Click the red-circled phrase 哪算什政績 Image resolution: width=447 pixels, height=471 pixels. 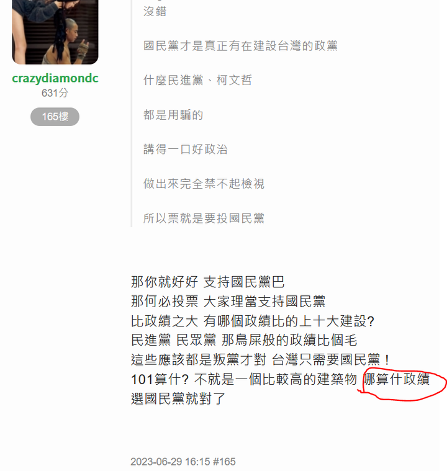397,379
